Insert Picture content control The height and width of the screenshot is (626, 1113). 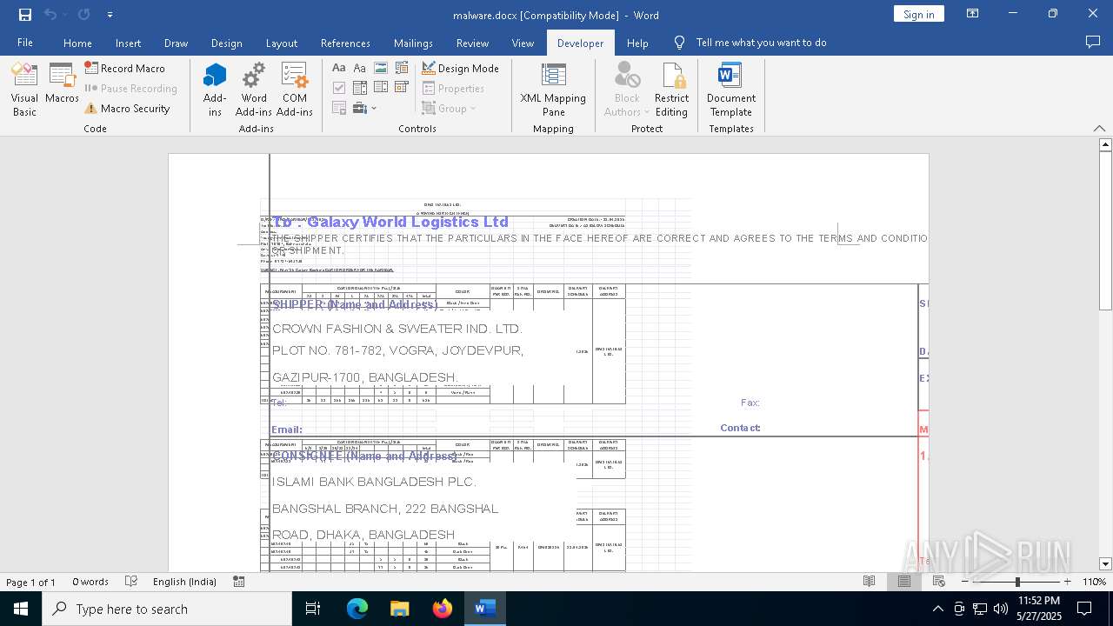380,68
